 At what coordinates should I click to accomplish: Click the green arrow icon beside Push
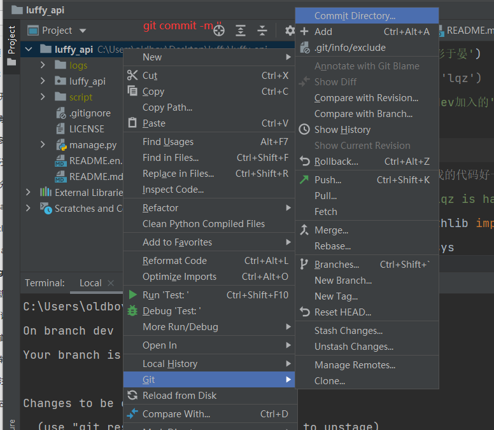point(304,180)
